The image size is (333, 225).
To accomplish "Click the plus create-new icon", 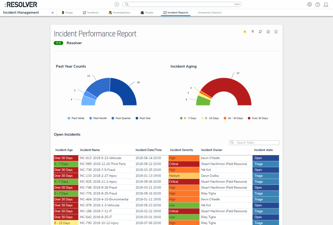I will pos(117,4).
